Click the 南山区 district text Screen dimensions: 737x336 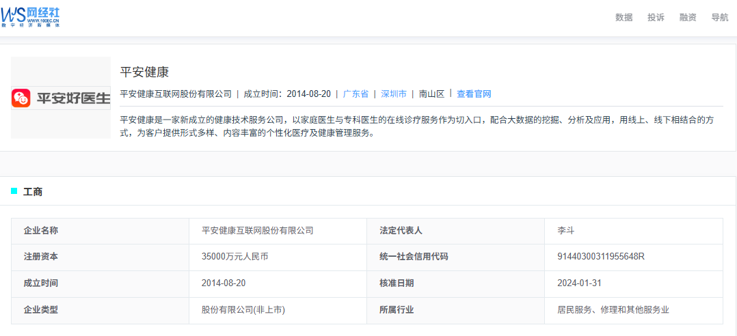[431, 94]
